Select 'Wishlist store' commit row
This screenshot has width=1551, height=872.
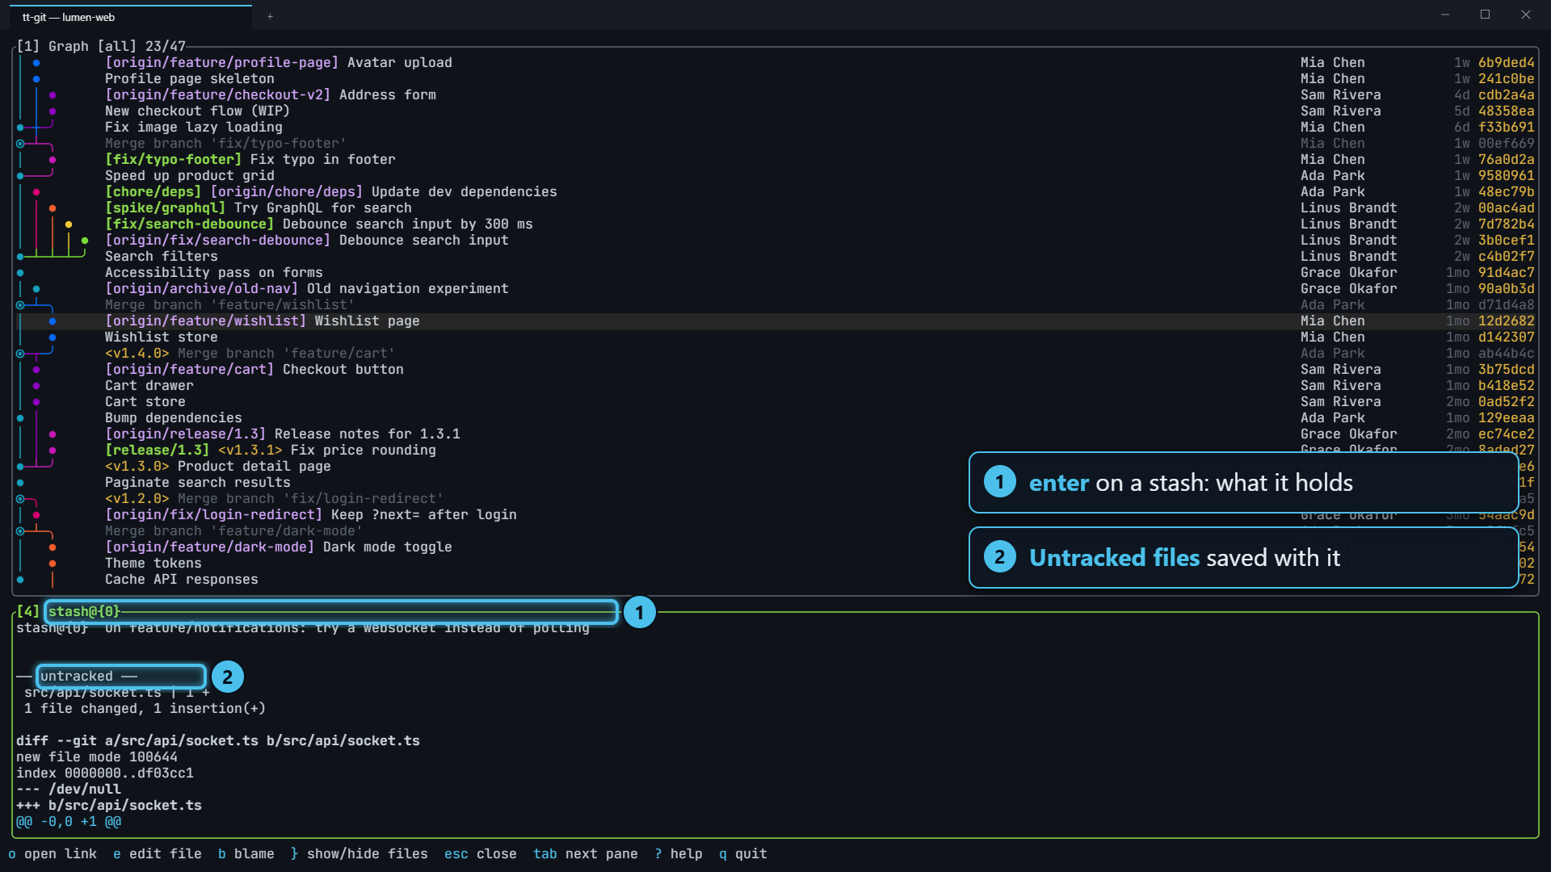pos(775,337)
